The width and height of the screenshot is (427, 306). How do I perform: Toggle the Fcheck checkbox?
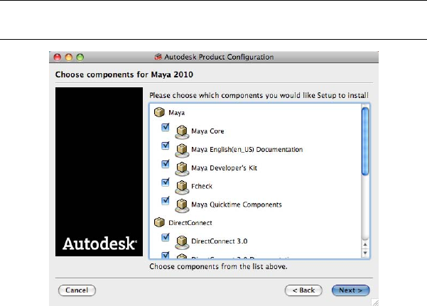pos(166,182)
